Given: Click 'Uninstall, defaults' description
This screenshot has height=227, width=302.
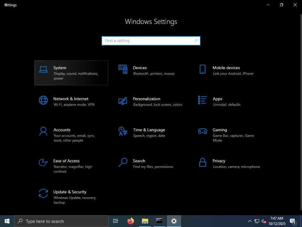Looking at the screenshot, I should coord(227,105).
